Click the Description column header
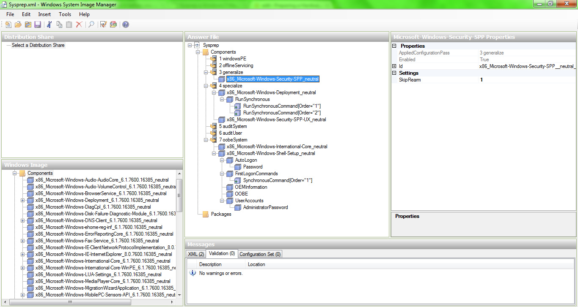 pyautogui.click(x=221, y=264)
